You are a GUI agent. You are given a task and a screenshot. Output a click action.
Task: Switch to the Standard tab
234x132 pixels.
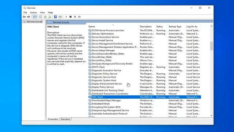(x=65, y=119)
